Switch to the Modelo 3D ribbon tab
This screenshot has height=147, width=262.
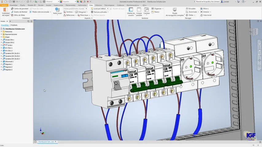pyautogui.click(x=32, y=5)
